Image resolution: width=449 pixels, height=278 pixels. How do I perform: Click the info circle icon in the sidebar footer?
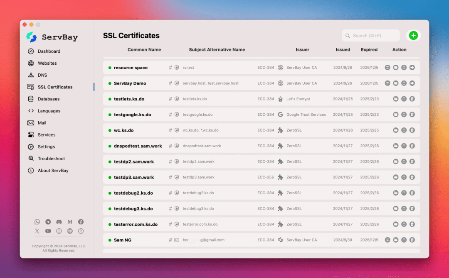pos(59,231)
